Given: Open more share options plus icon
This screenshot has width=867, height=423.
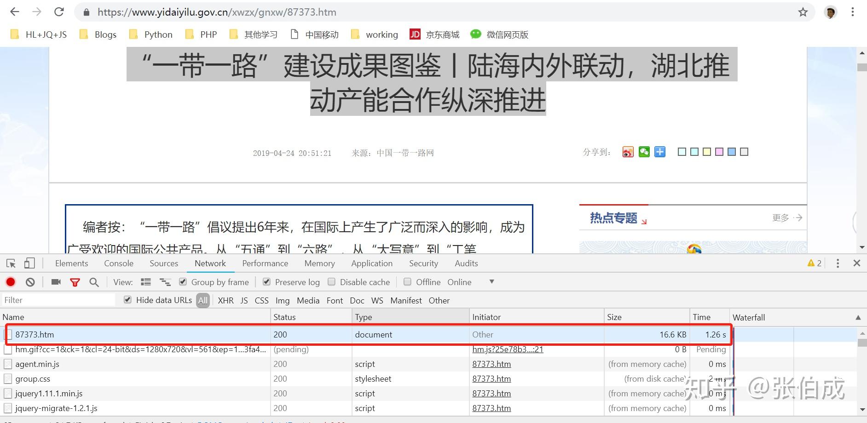Looking at the screenshot, I should 660,152.
